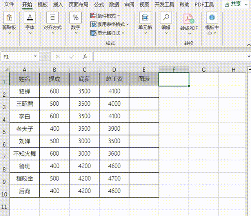The width and height of the screenshot is (251, 216).
Task: Select header cell 图表
Action: pos(144,79)
